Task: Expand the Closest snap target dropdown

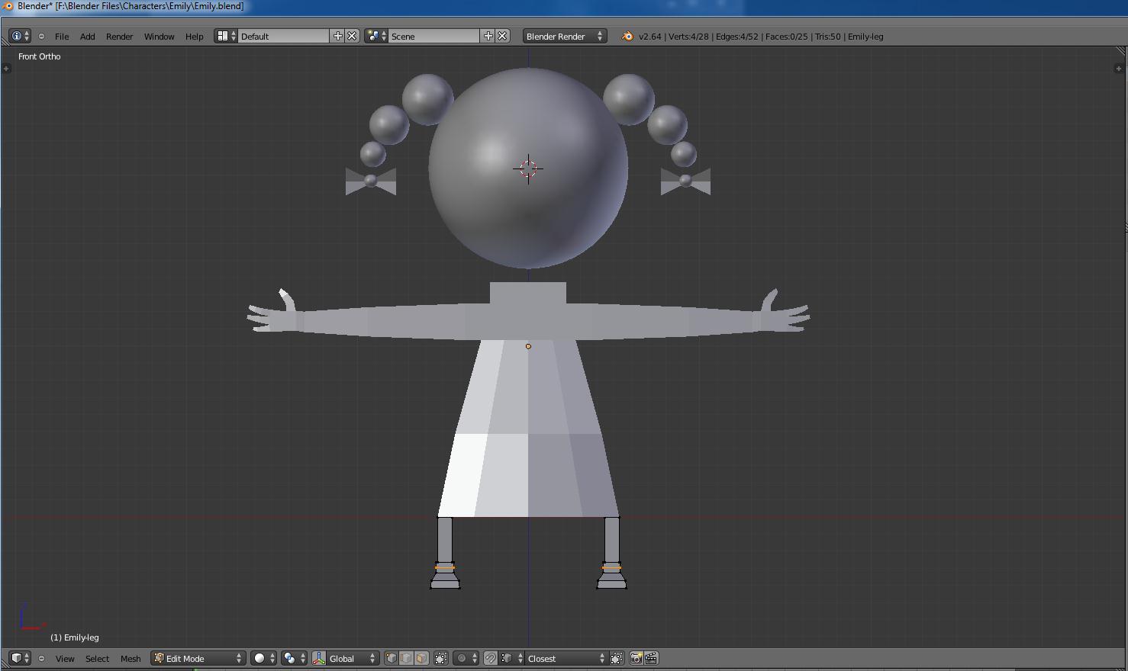Action: click(x=565, y=658)
